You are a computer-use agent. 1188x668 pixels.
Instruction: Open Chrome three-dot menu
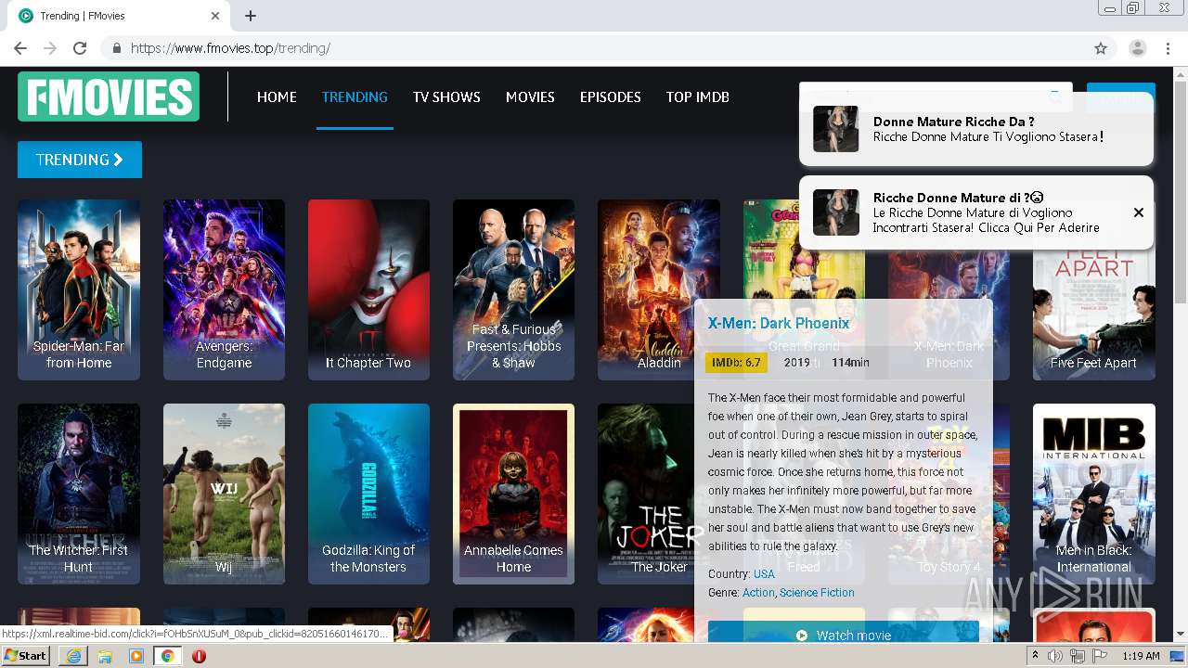point(1168,48)
